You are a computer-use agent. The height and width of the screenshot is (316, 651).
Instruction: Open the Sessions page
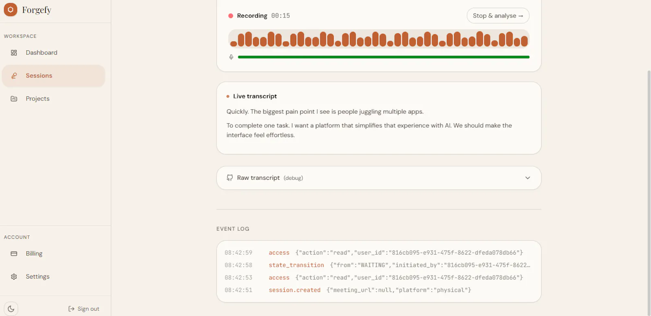tap(54, 76)
